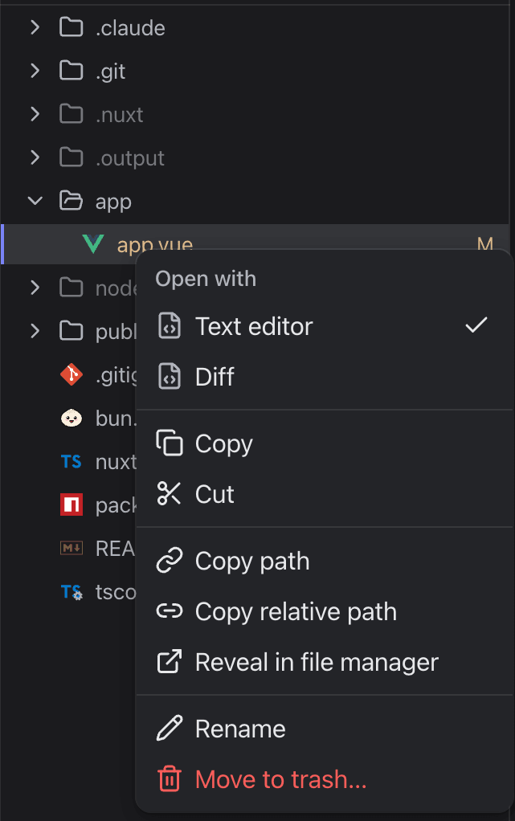Select Copy path menu entry
The height and width of the screenshot is (821, 515).
(325, 560)
